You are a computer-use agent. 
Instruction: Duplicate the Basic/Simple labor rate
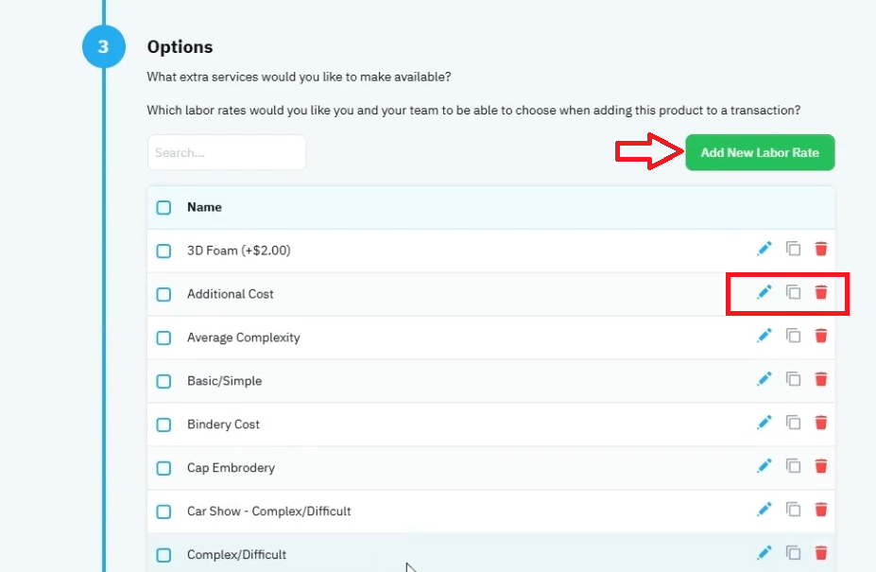tap(794, 379)
